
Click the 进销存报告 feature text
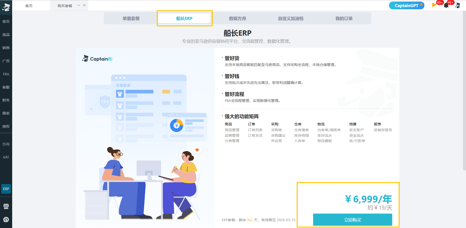click(383, 130)
